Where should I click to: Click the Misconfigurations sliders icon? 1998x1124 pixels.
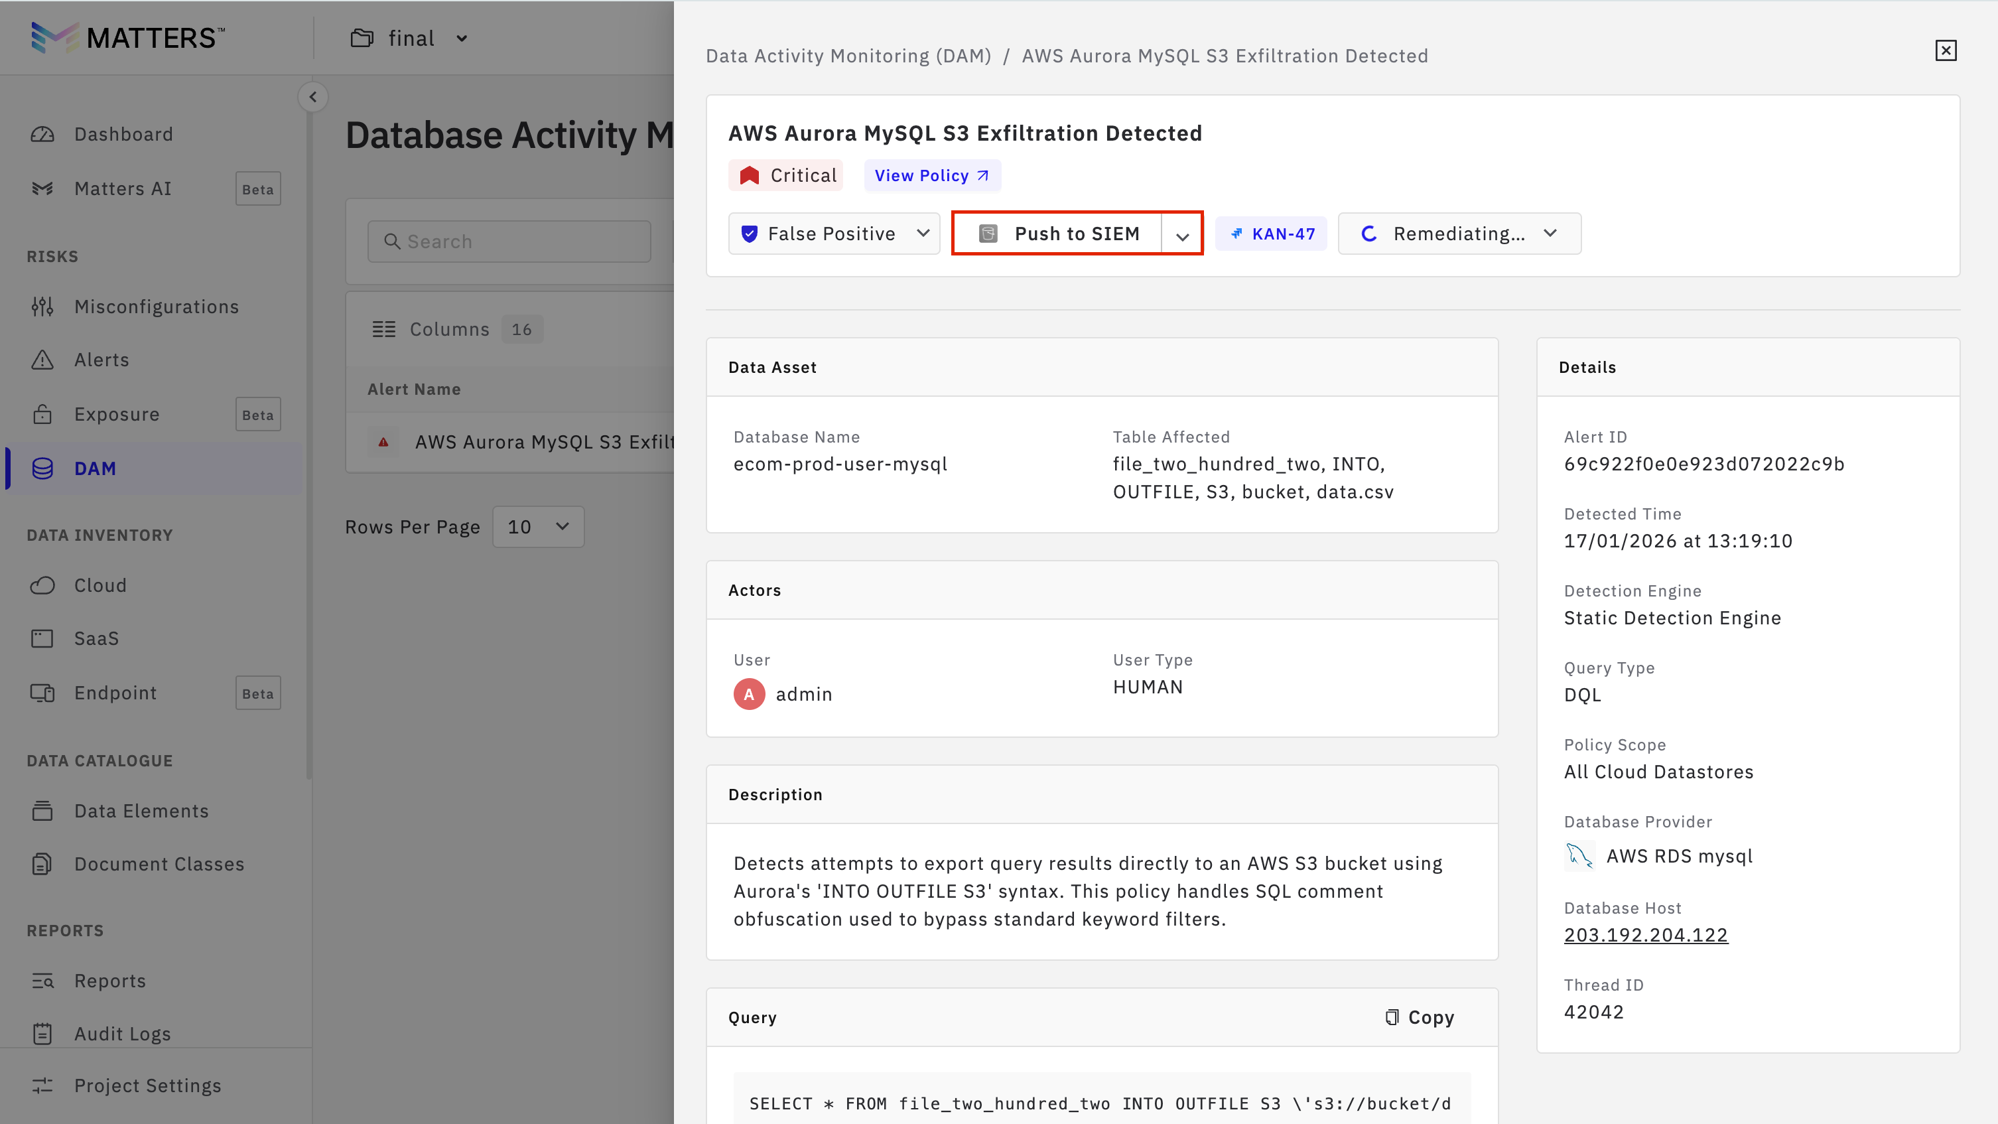(x=42, y=307)
